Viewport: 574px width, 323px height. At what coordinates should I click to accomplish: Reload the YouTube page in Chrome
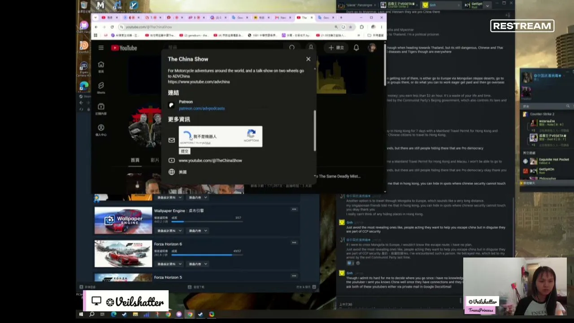[112, 27]
